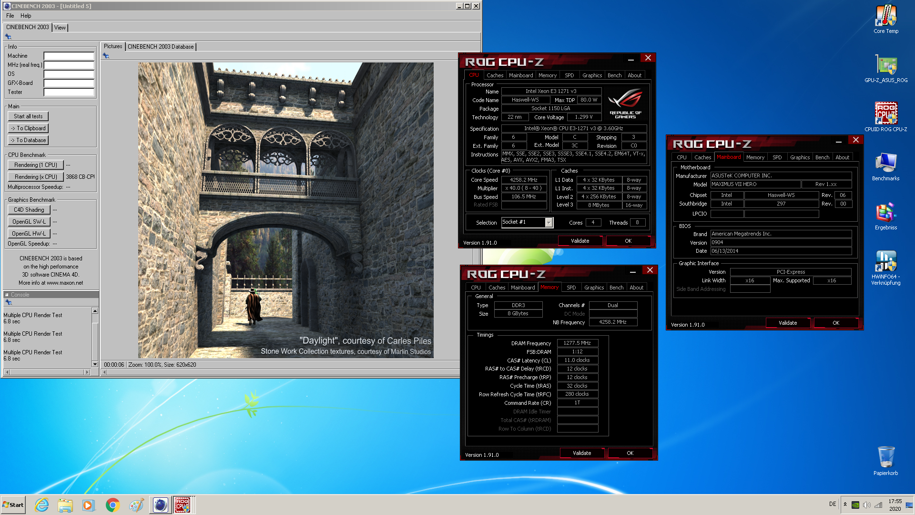Click the Console panel pin icon

tap(8, 302)
